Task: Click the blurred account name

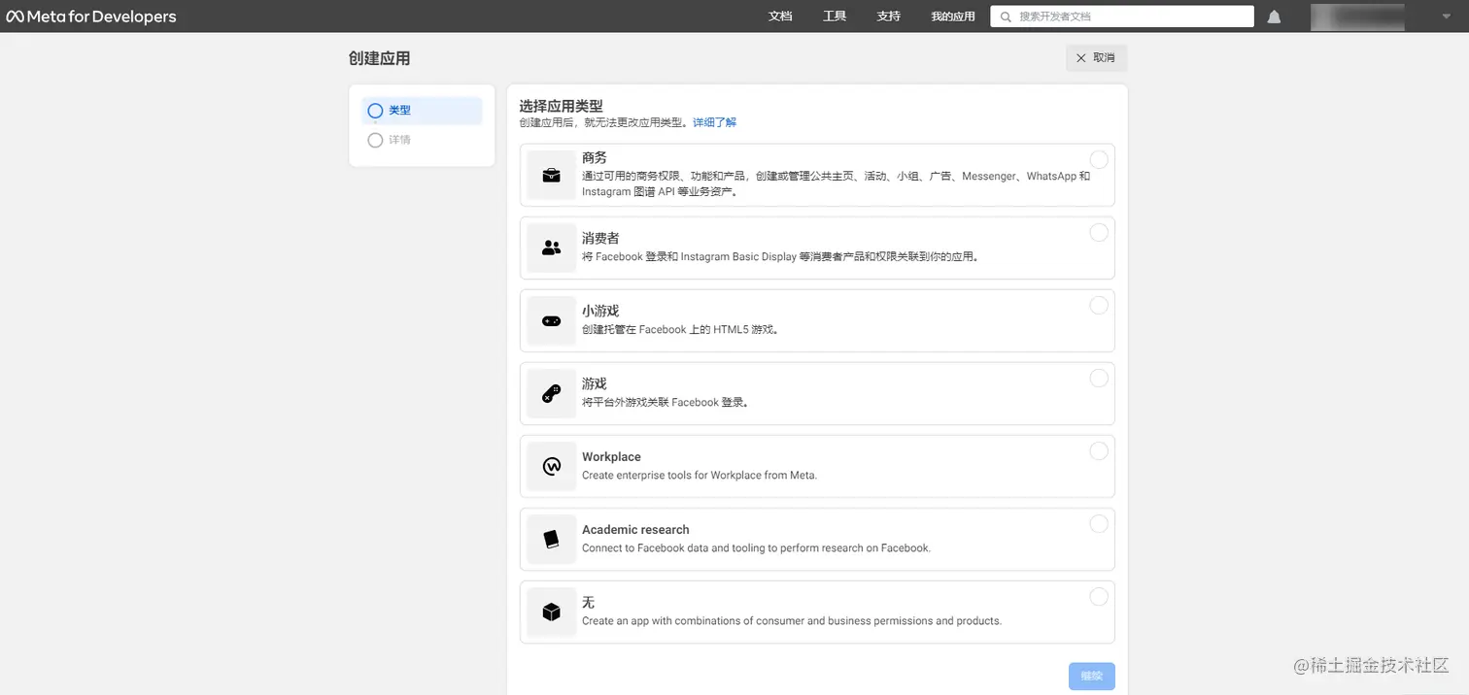Action: (1357, 17)
